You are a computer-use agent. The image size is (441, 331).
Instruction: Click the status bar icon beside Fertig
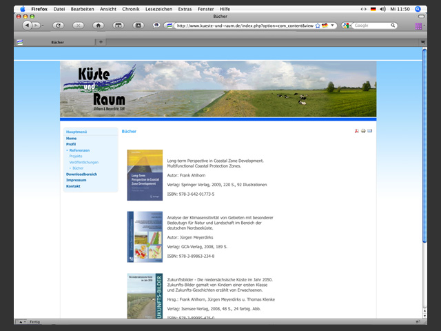click(21, 322)
